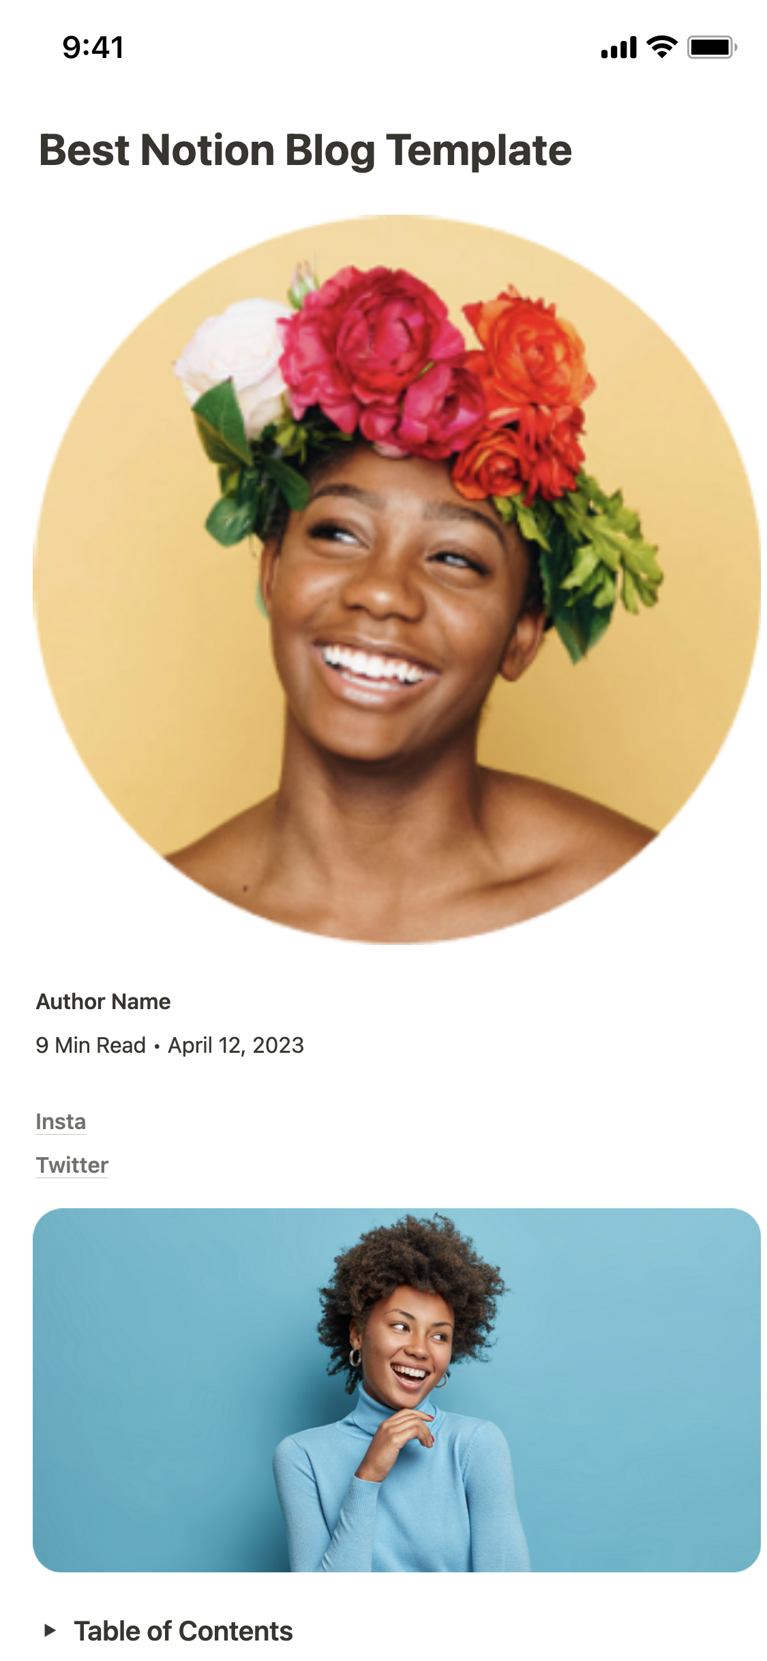
Task: Click the 9 Min Read label
Action: point(91,1045)
